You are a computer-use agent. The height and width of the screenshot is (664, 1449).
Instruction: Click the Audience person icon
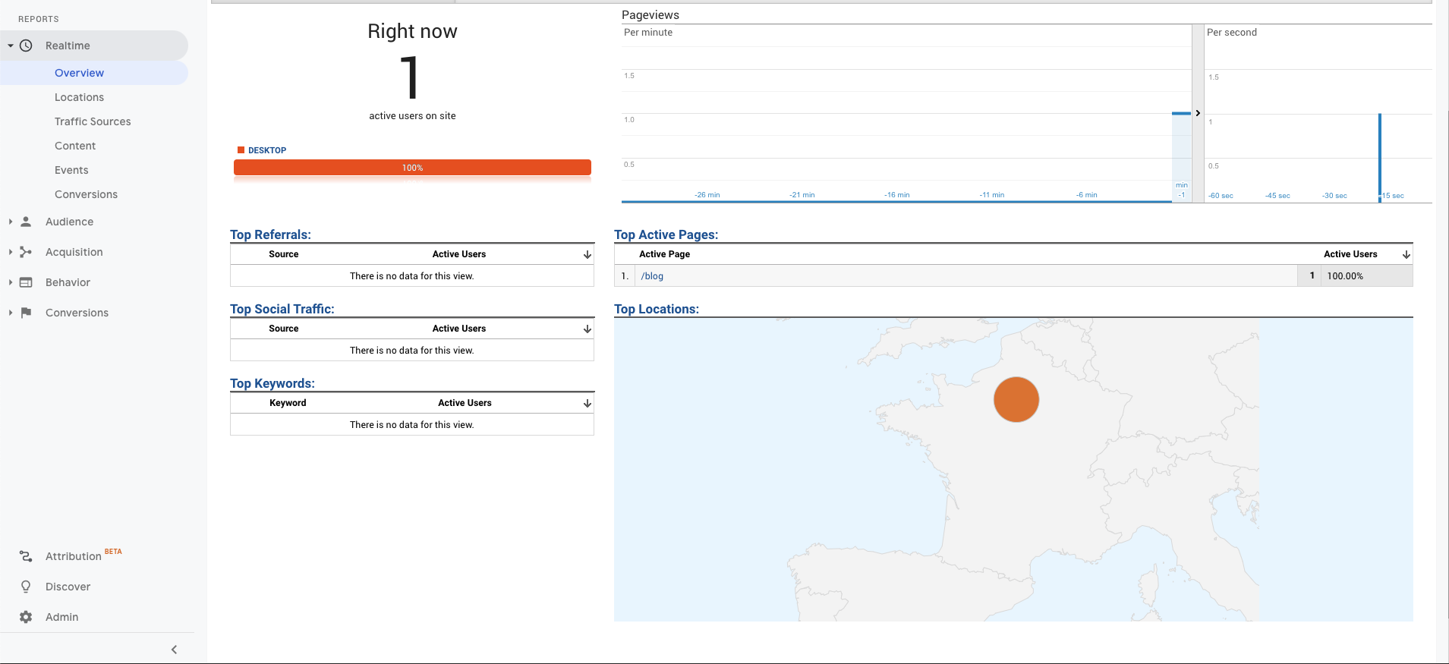pyautogui.click(x=26, y=222)
